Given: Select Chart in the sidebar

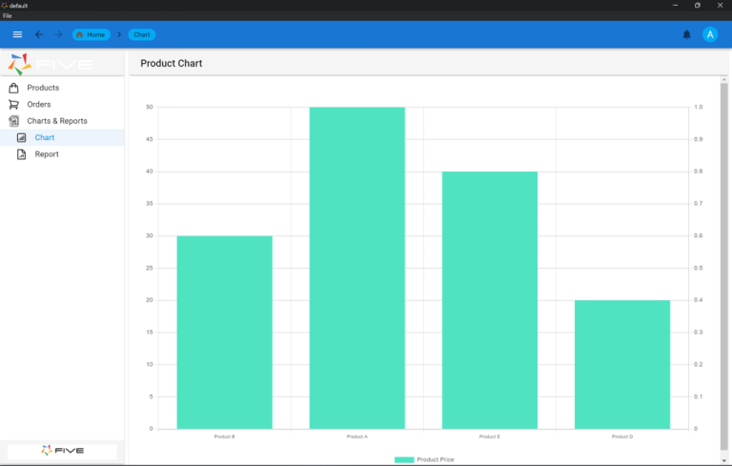Looking at the screenshot, I should [x=45, y=138].
